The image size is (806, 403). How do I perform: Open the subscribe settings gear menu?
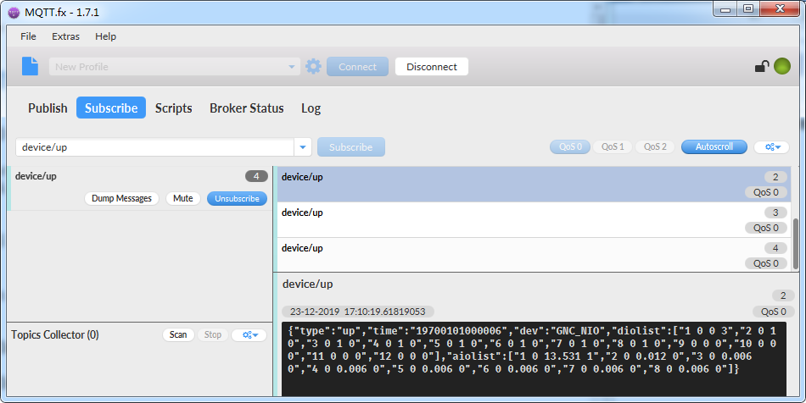[771, 147]
